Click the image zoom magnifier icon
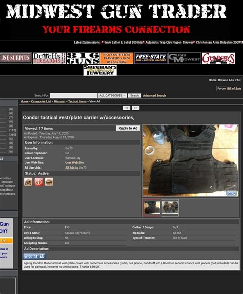This screenshot has width=243, height=294. pyautogui.click(x=231, y=193)
